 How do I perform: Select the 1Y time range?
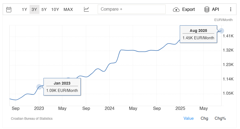tap(24, 10)
